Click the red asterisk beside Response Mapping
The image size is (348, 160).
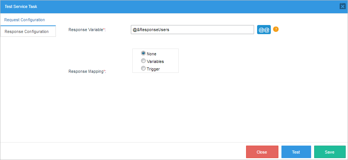[x=104, y=71]
